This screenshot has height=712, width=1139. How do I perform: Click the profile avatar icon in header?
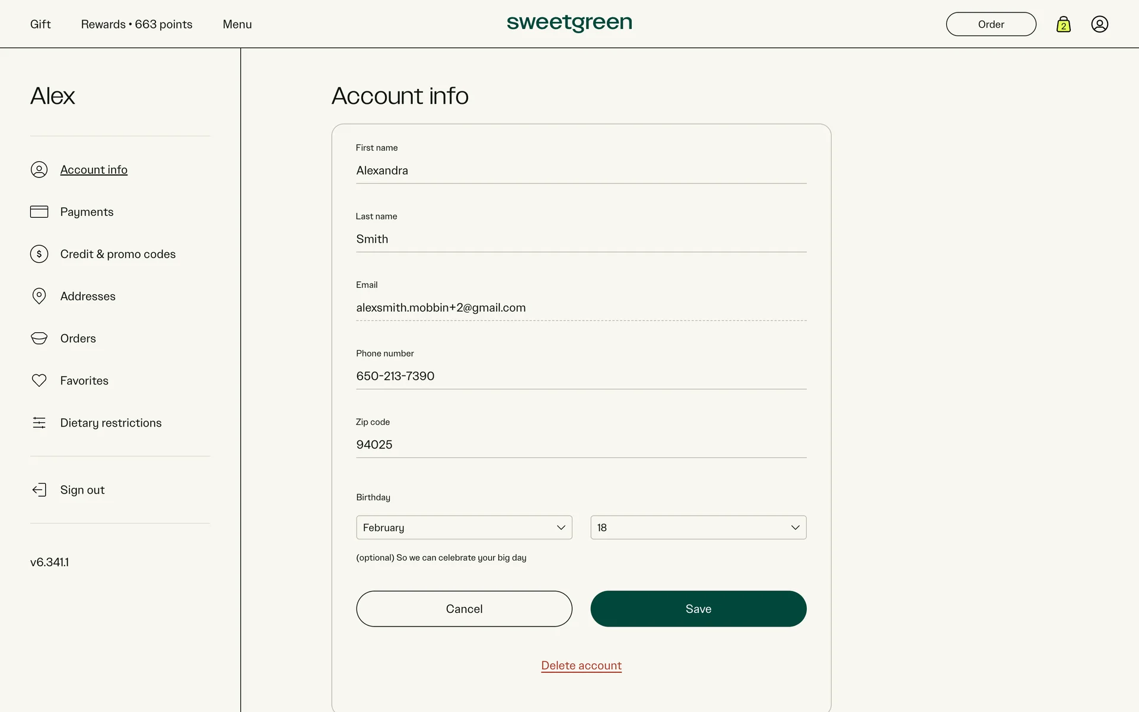(x=1099, y=24)
